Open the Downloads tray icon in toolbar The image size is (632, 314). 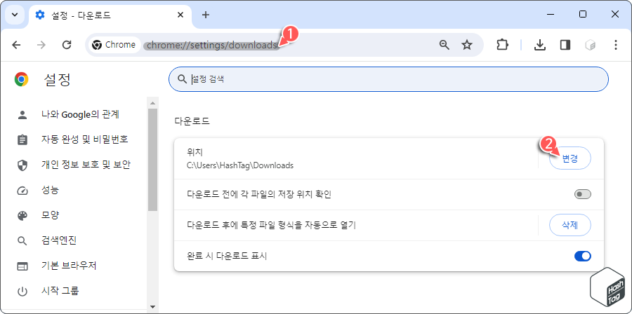539,45
